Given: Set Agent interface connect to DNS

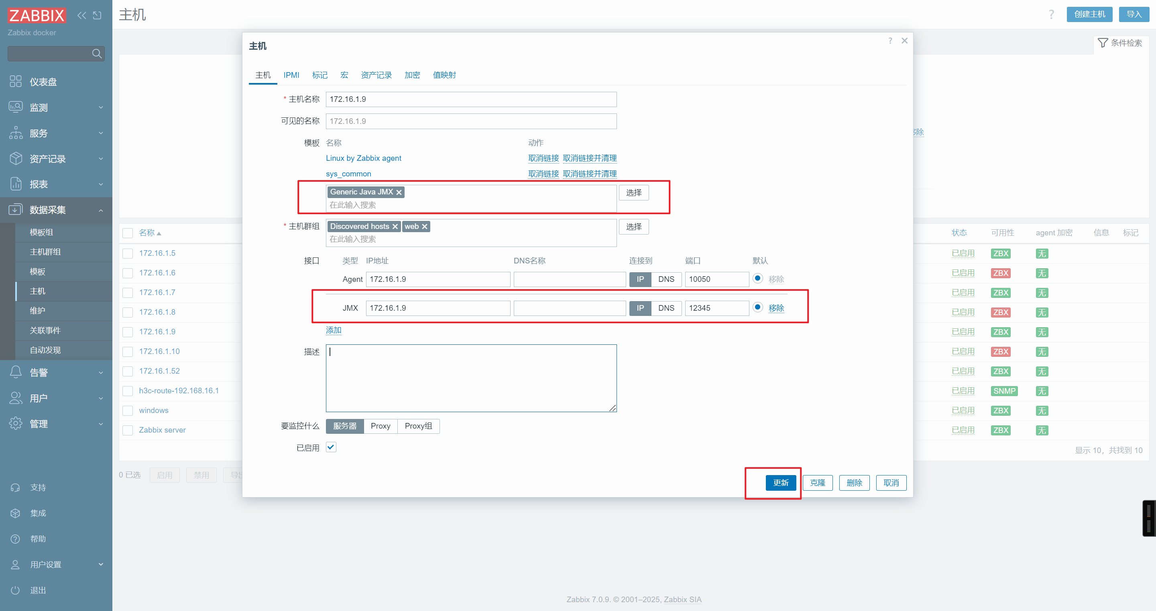Looking at the screenshot, I should pos(666,279).
